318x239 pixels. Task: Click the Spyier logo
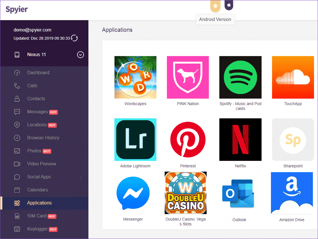tap(16, 9)
